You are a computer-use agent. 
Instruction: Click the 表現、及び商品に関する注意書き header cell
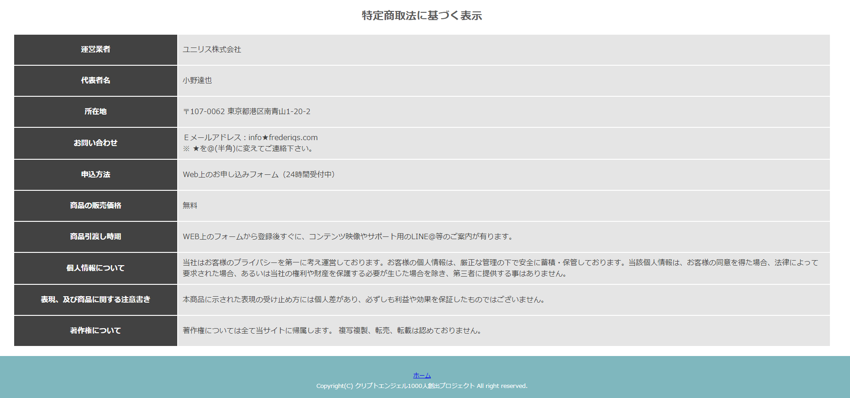click(x=95, y=299)
